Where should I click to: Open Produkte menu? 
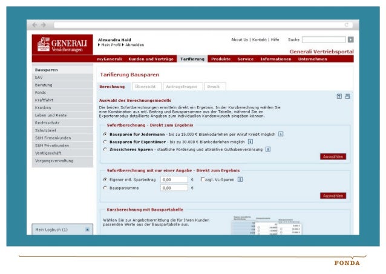coord(221,59)
